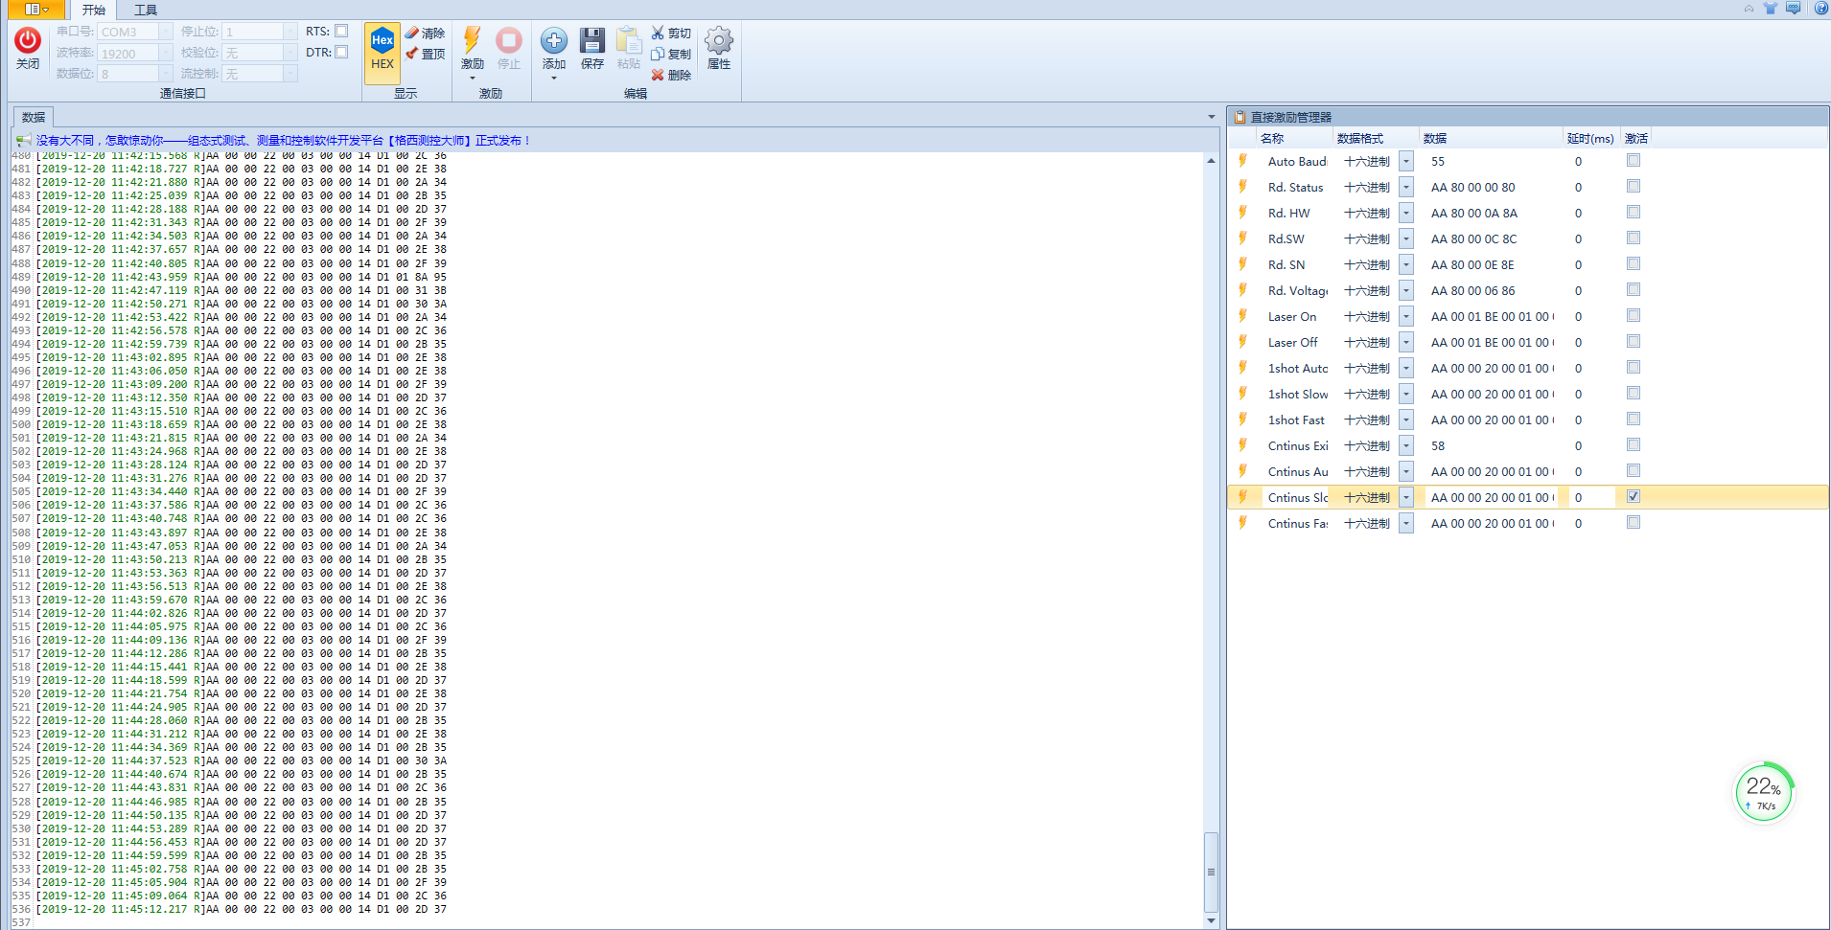Fire the Cntinus Exit lightning icon
This screenshot has height=930, width=1831.
[1243, 445]
